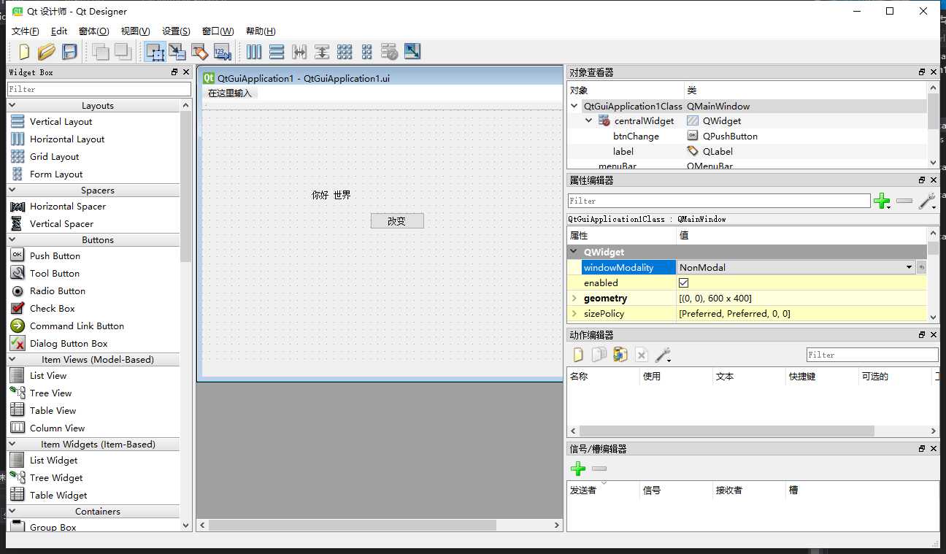The height and width of the screenshot is (554, 946).
Task: Apply Lay Out in a Grid icon
Action: 345,52
